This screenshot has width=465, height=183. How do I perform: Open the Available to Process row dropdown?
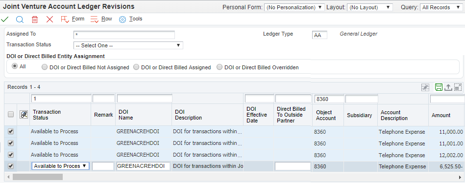click(60, 166)
